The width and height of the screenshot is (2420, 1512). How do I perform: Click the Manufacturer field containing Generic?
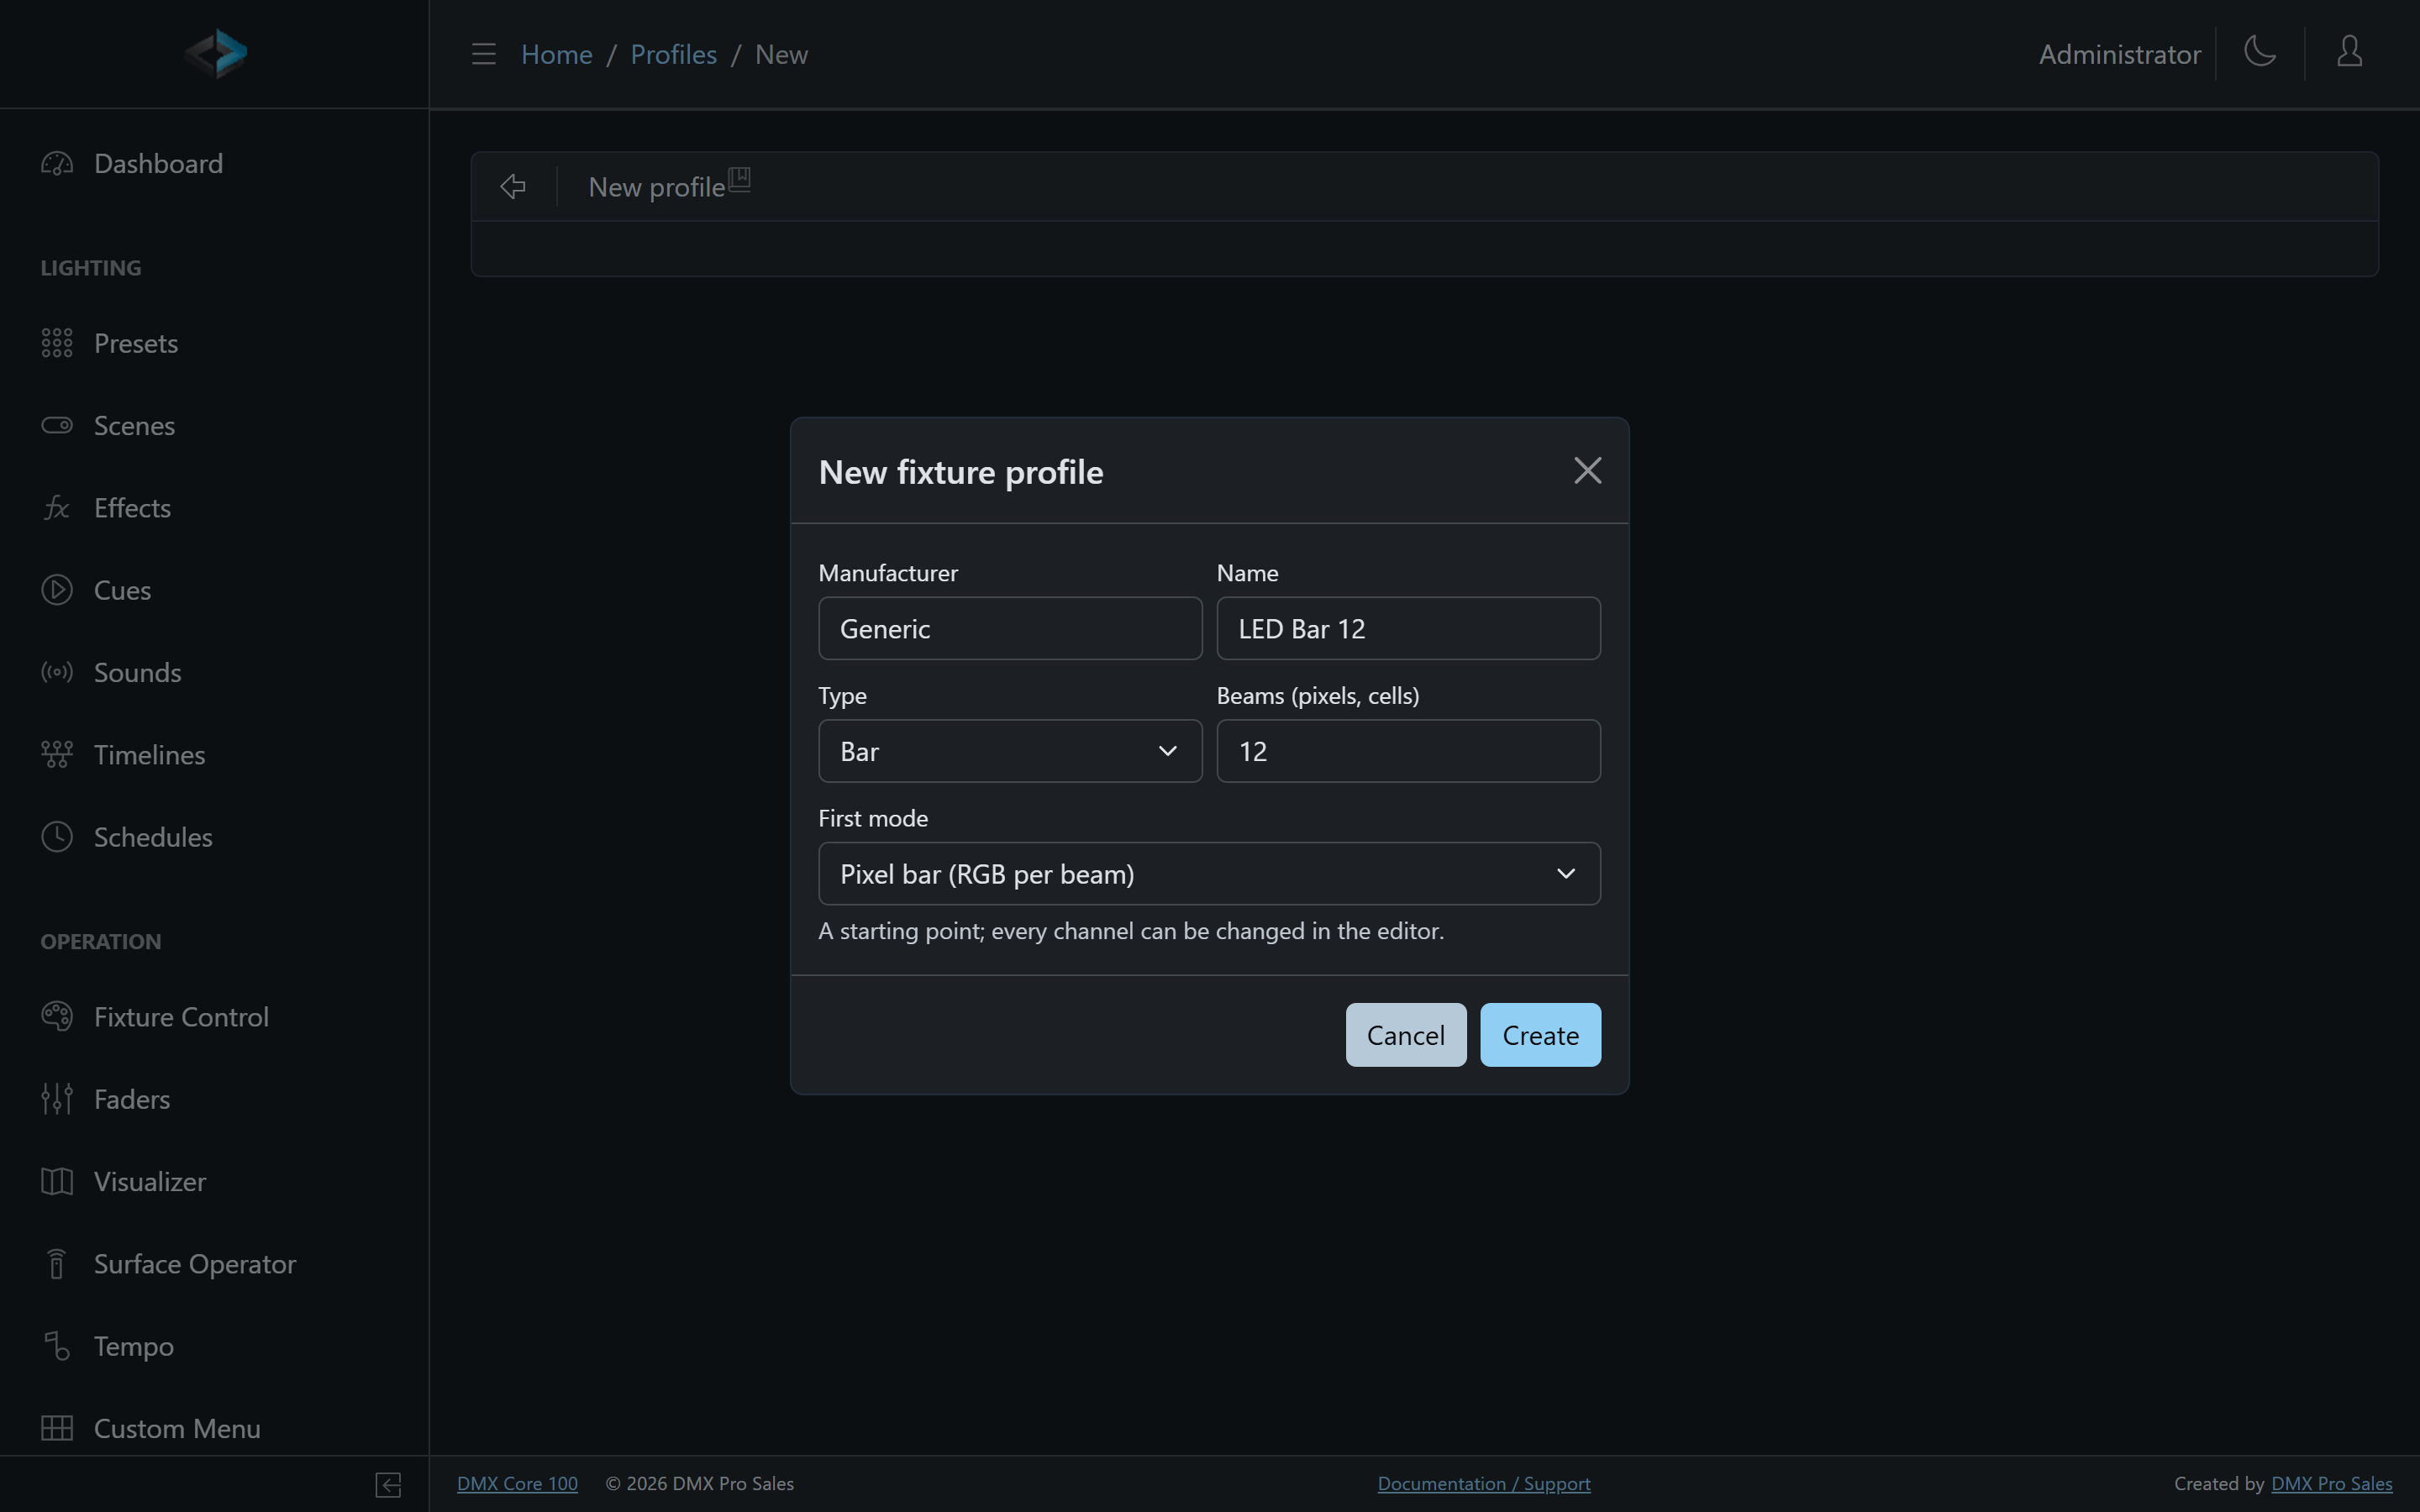pos(1010,628)
